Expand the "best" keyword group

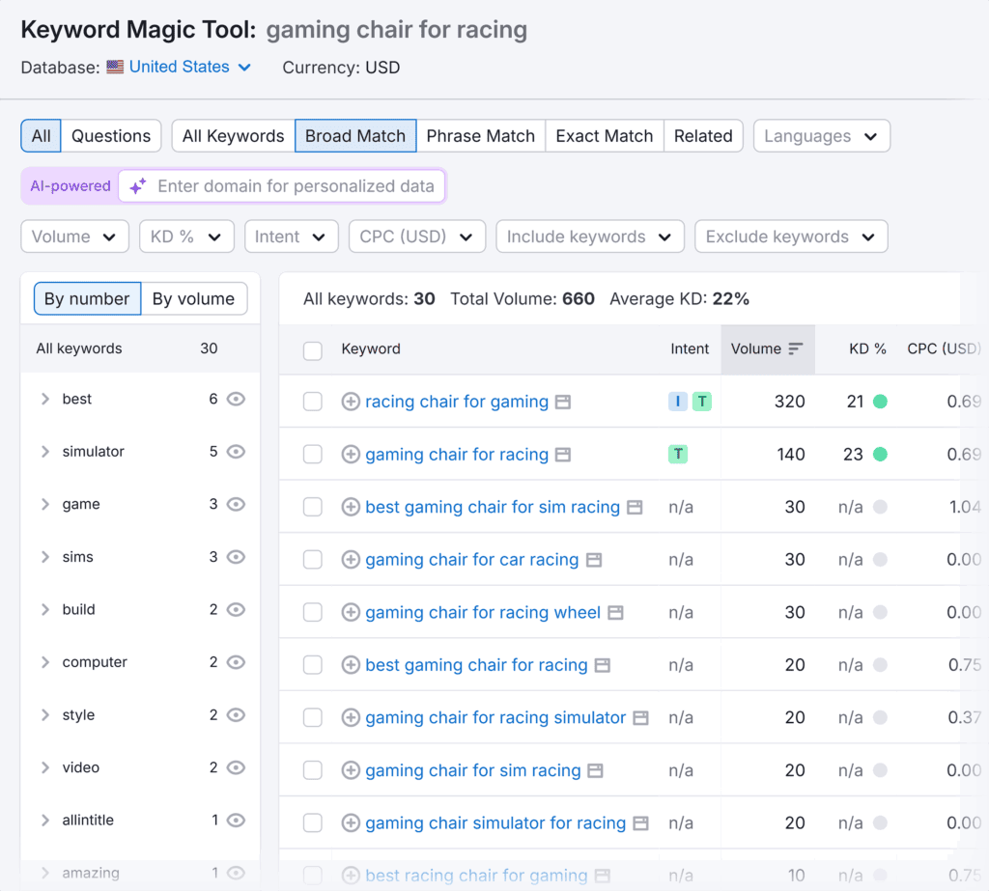point(44,398)
